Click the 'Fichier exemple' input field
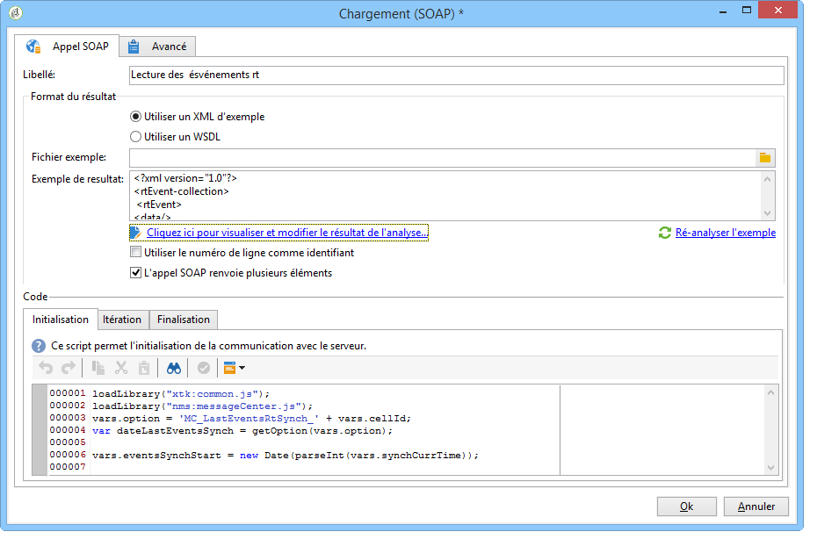The width and height of the screenshot is (817, 546). tap(443, 158)
